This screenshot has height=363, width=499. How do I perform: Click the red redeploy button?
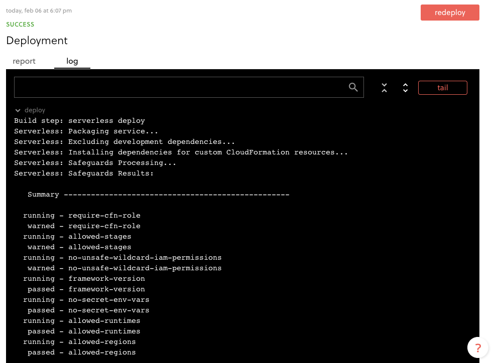pyautogui.click(x=450, y=13)
